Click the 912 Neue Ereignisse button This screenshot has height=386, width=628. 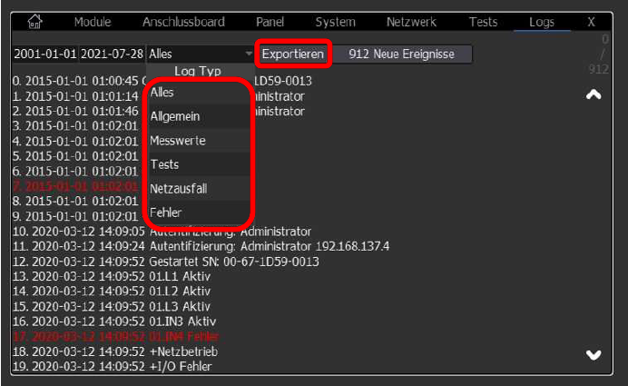[402, 54]
